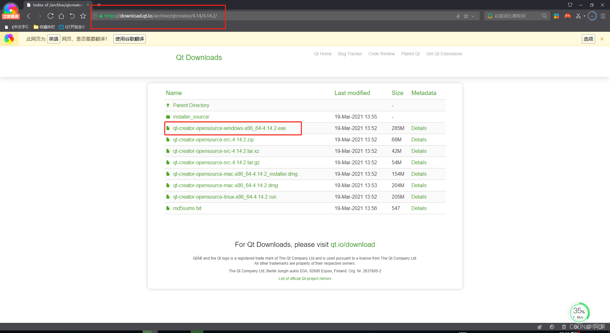Open List of official Qt-project mirrors
The height and width of the screenshot is (333, 610).
click(305, 279)
